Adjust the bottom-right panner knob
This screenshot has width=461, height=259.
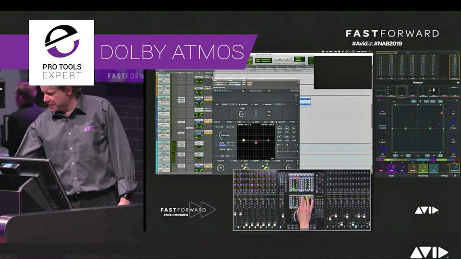coord(453,151)
